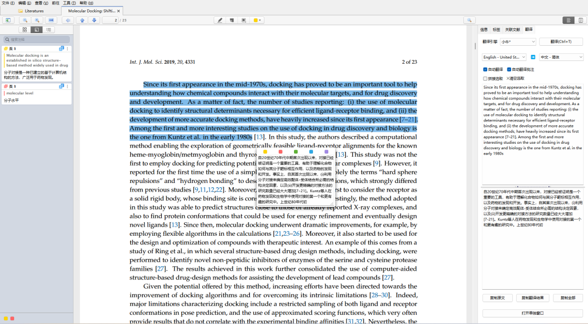Select the highlight text pen tool
588x324 pixels.
[220, 20]
